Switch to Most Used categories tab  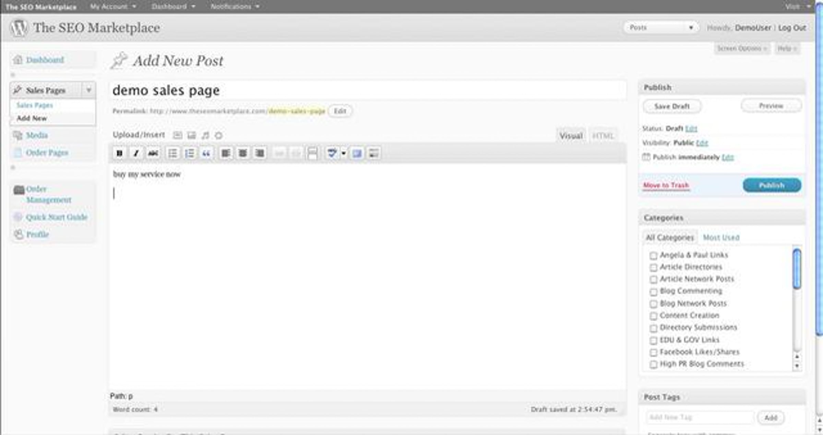click(x=721, y=238)
